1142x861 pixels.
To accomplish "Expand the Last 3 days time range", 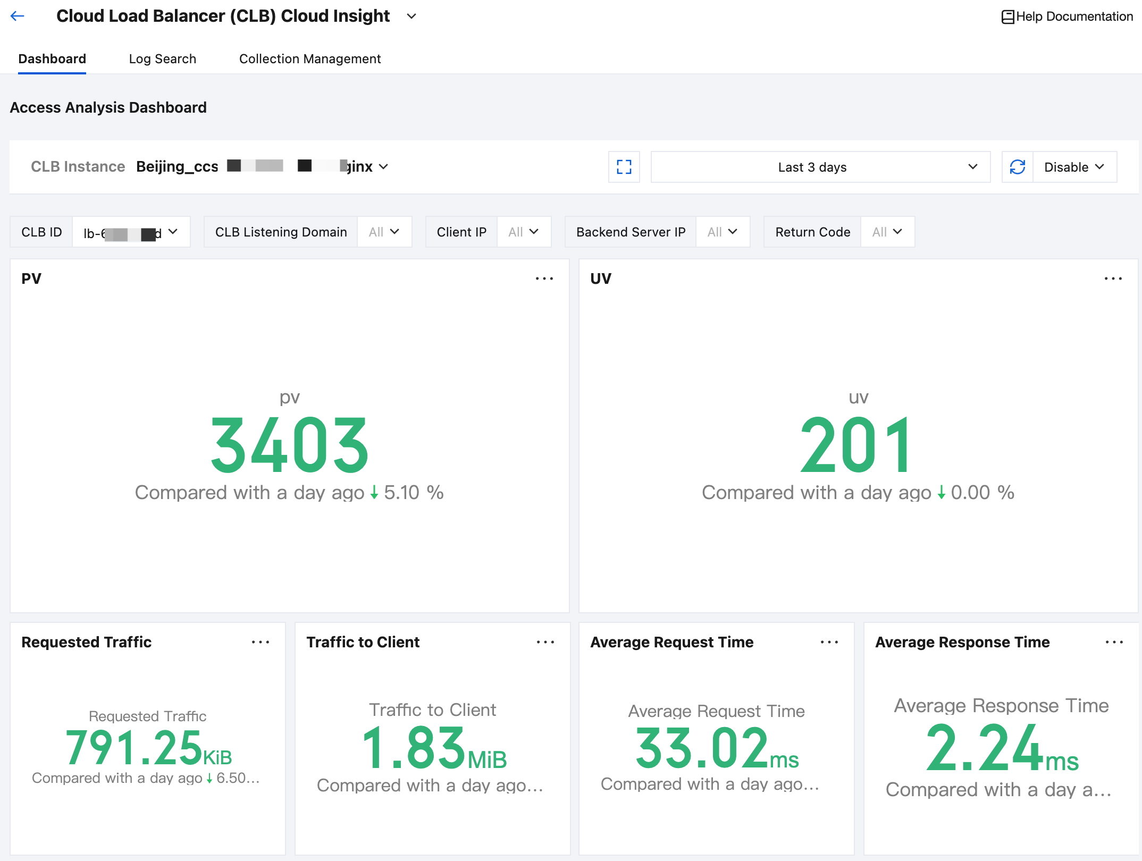I will pyautogui.click(x=820, y=167).
